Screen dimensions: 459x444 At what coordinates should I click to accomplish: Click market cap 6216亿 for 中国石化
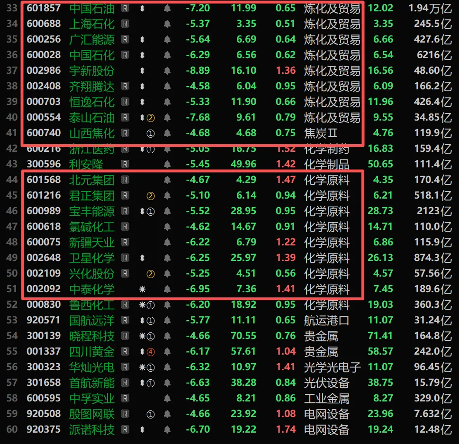click(x=434, y=55)
